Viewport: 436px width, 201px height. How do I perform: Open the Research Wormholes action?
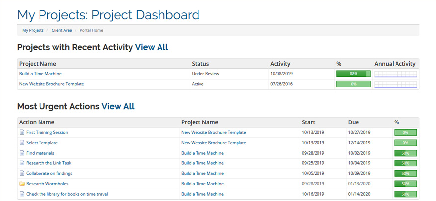(47, 184)
